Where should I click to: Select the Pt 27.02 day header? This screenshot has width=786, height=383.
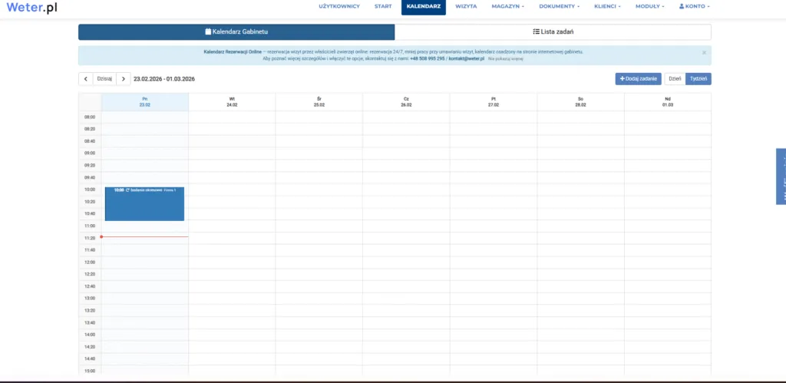pyautogui.click(x=494, y=102)
